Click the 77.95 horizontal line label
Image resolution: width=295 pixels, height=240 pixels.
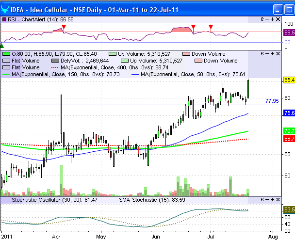272,101
